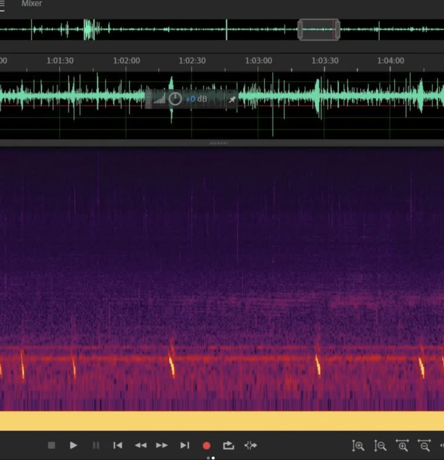Start recording with red Record button

(207, 446)
